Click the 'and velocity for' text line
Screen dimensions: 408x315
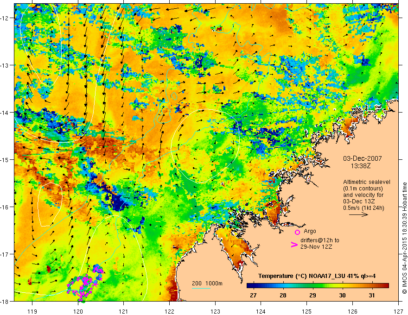tap(363, 195)
